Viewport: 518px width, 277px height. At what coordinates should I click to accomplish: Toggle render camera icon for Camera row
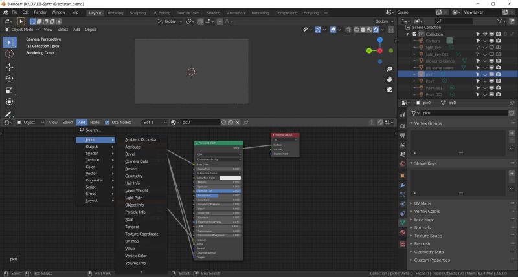[x=498, y=41]
